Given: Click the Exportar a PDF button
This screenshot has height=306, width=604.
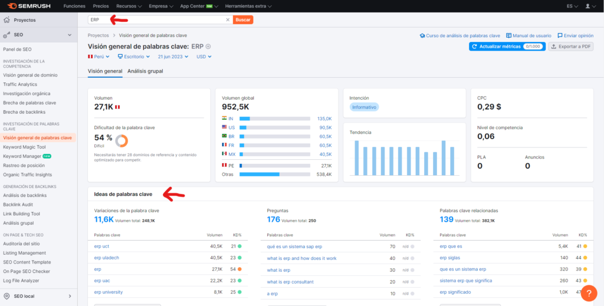Looking at the screenshot, I should click(571, 47).
